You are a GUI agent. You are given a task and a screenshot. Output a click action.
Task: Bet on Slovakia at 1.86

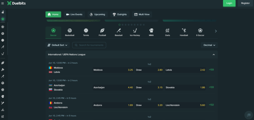point(185,88)
